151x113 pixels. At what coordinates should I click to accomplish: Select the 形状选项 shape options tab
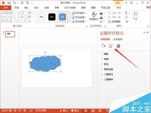click(x=105, y=39)
